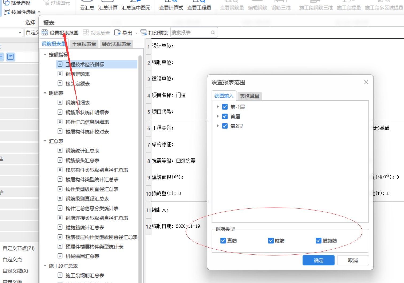The image size is (404, 283).
Task: Collapse the 汇总表 tree group
Action: 45,141
